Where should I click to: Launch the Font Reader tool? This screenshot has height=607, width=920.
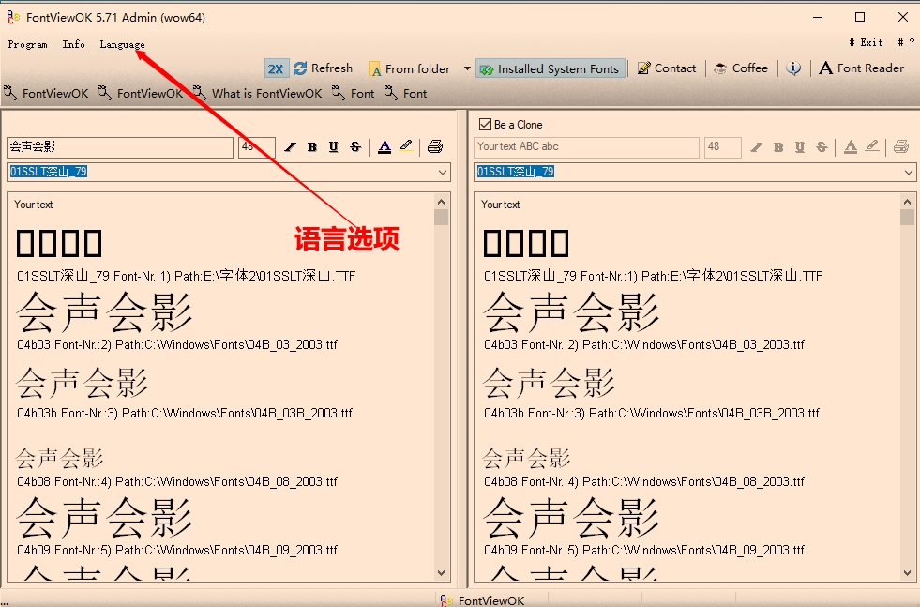point(861,68)
